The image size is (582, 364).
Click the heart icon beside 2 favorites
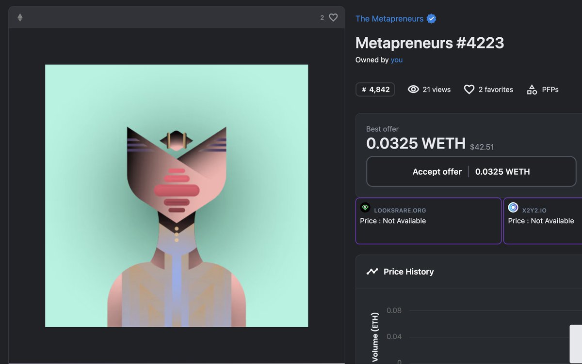pyautogui.click(x=469, y=90)
